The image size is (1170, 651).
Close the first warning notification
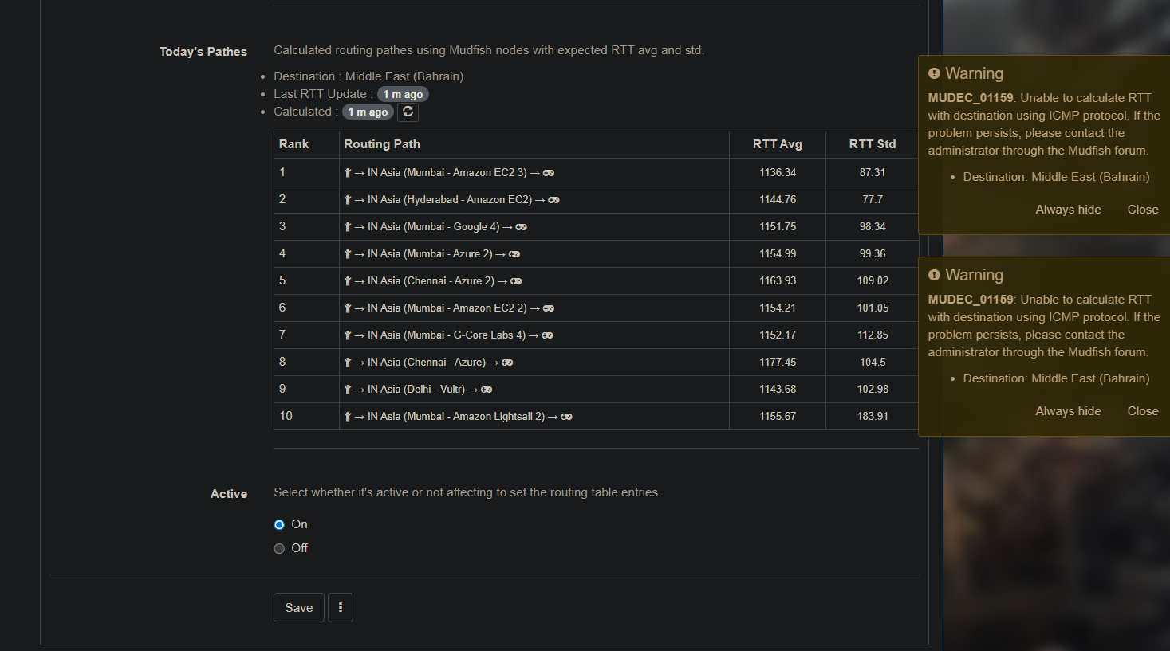point(1142,210)
